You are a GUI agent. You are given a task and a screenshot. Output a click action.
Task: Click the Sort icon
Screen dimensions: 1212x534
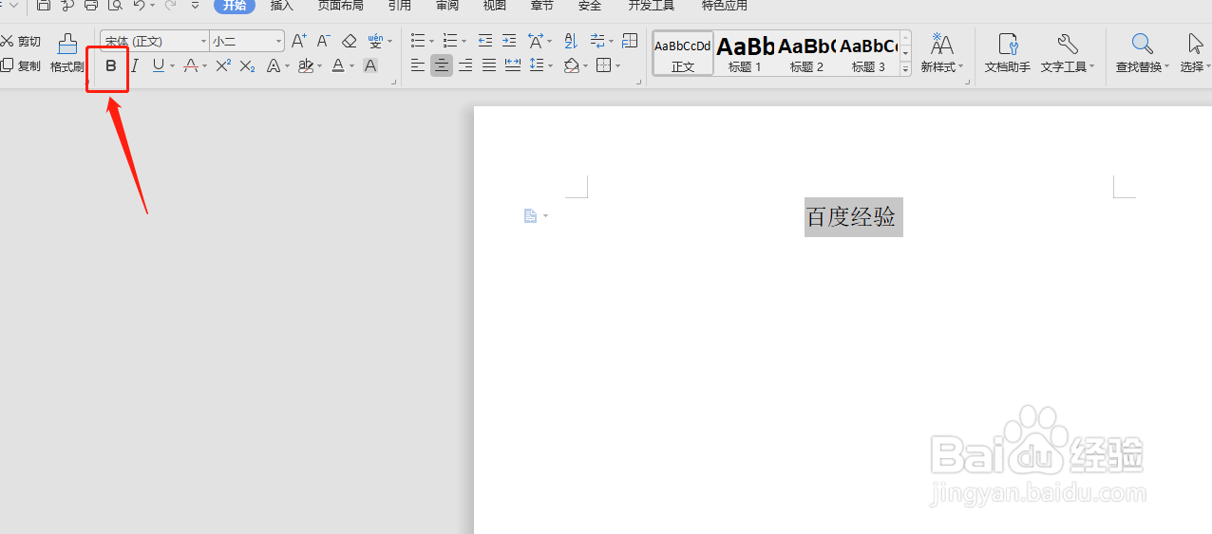pos(571,41)
